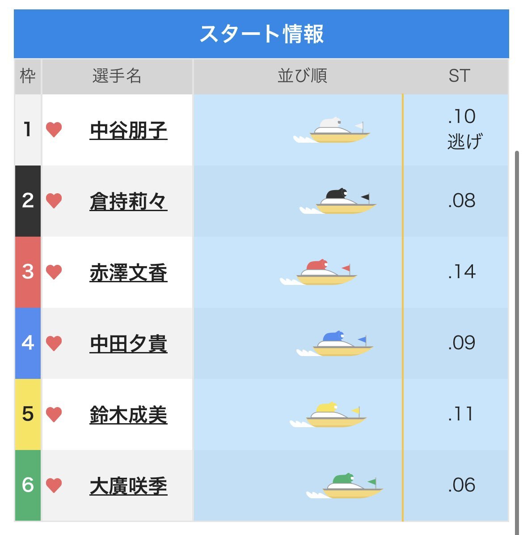Screen dimensions: 523x535
Task: Open racer profile link 中谷朋子
Action: click(129, 130)
